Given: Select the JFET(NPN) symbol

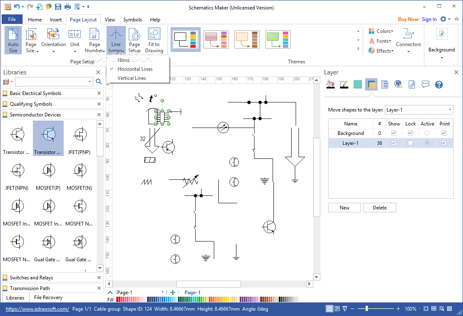Looking at the screenshot, I should point(17,174).
